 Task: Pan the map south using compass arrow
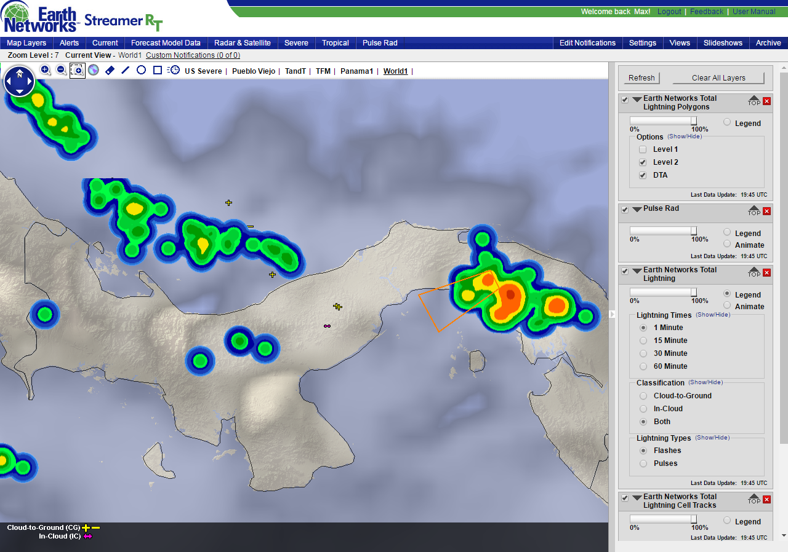click(20, 91)
